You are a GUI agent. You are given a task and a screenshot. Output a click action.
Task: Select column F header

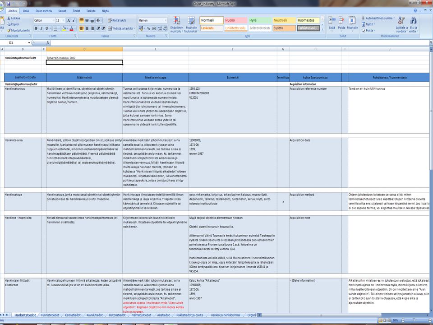pyautogui.click(x=233, y=49)
